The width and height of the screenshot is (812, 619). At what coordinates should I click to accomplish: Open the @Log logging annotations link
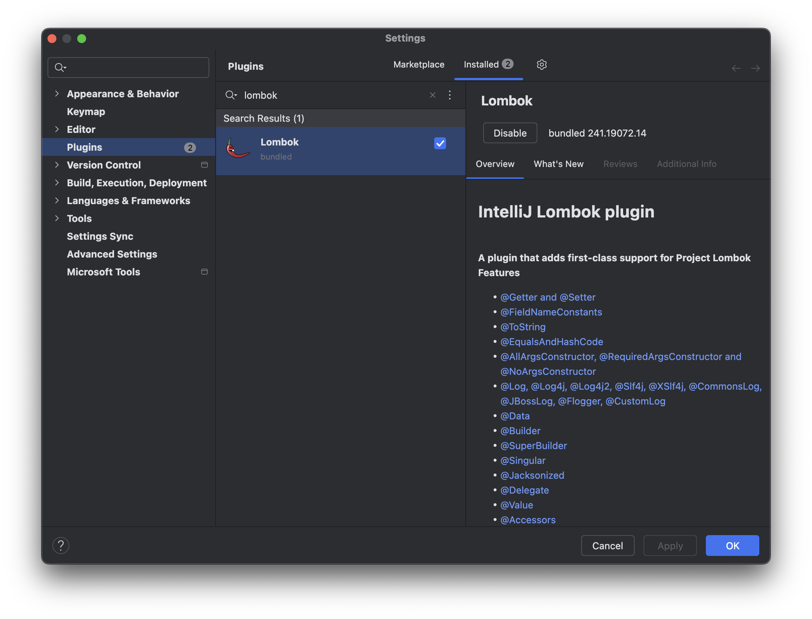coord(631,394)
